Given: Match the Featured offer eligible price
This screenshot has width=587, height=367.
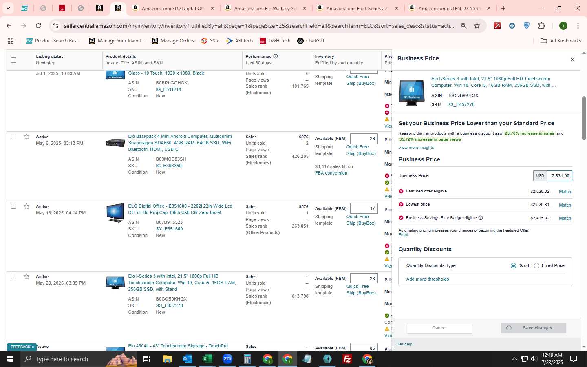Looking at the screenshot, I should coord(565,192).
